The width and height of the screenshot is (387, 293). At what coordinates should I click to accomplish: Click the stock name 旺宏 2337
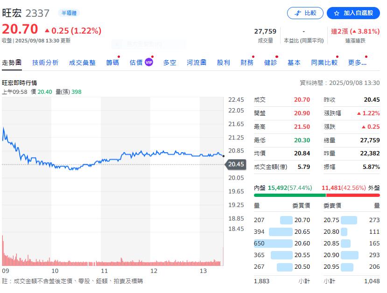(26, 13)
